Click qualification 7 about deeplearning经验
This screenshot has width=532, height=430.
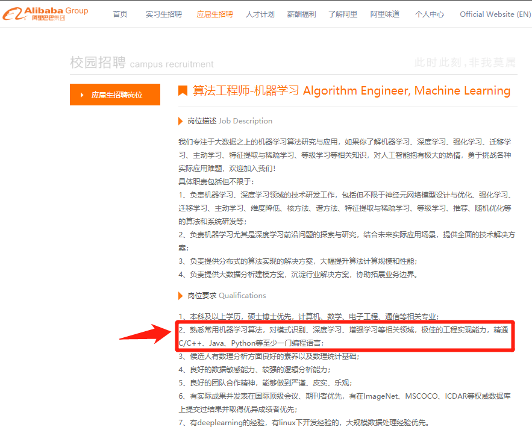(x=305, y=423)
